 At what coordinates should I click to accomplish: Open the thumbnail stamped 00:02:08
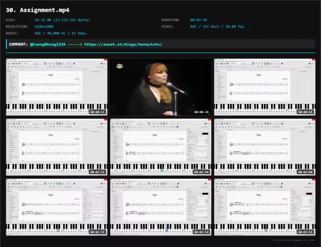click(265, 147)
